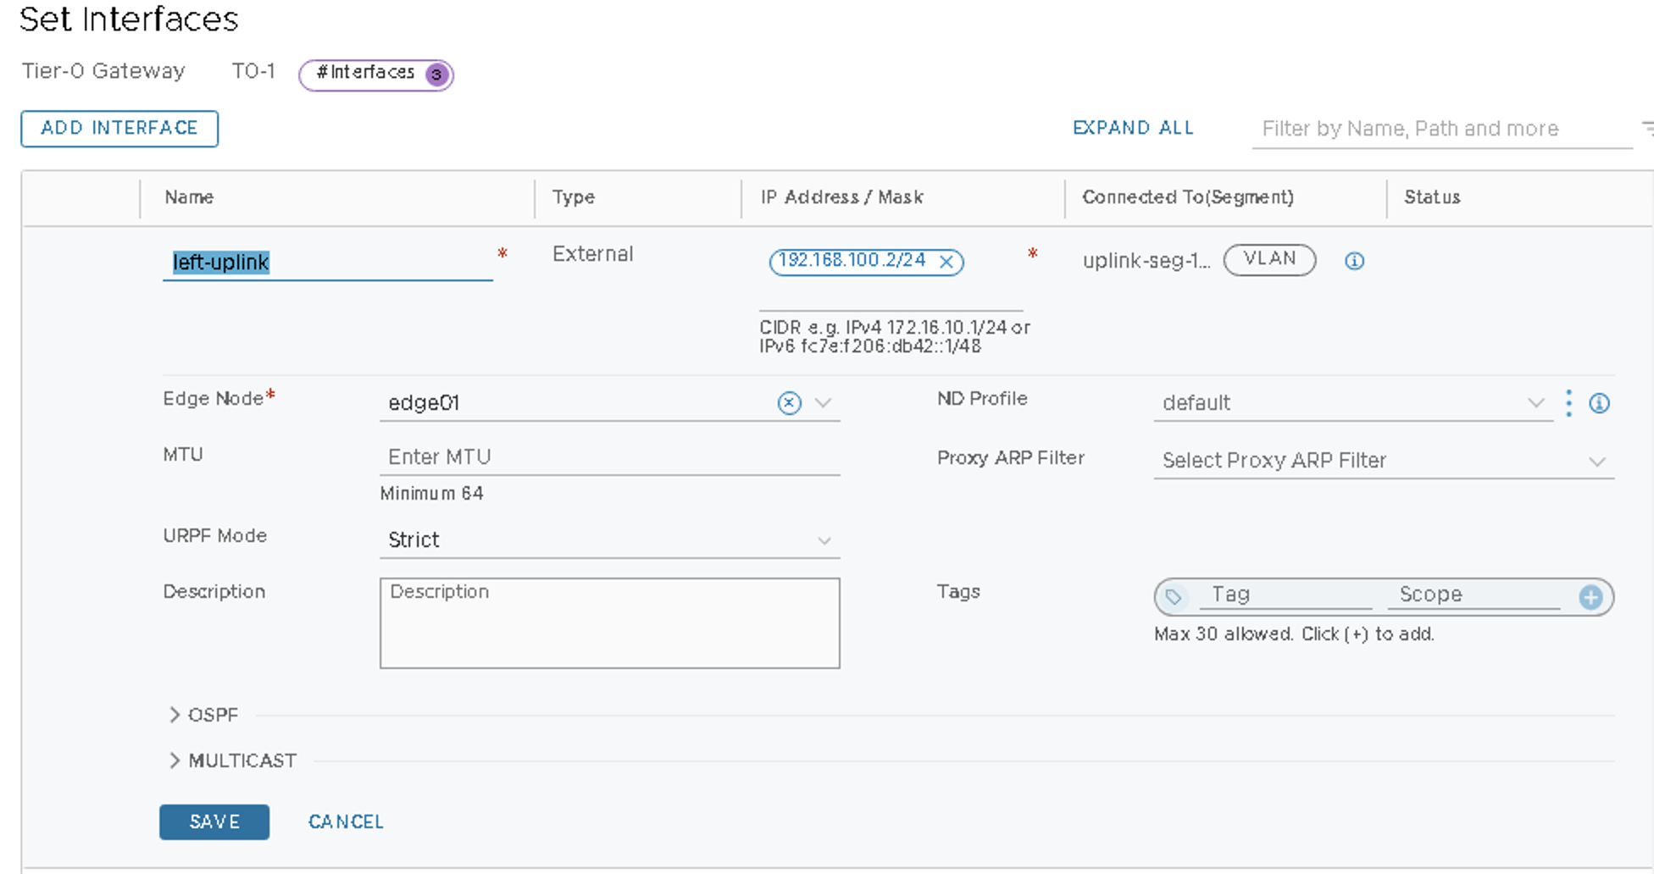Click the CANCEL link
Image resolution: width=1654 pixels, height=874 pixels.
346,821
